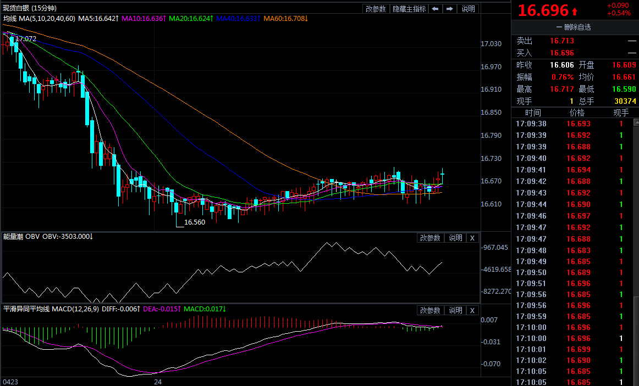Viewport: 639px width, 386px height.
Task: Click the DIFF:-0.006 value
Action: pos(121,309)
